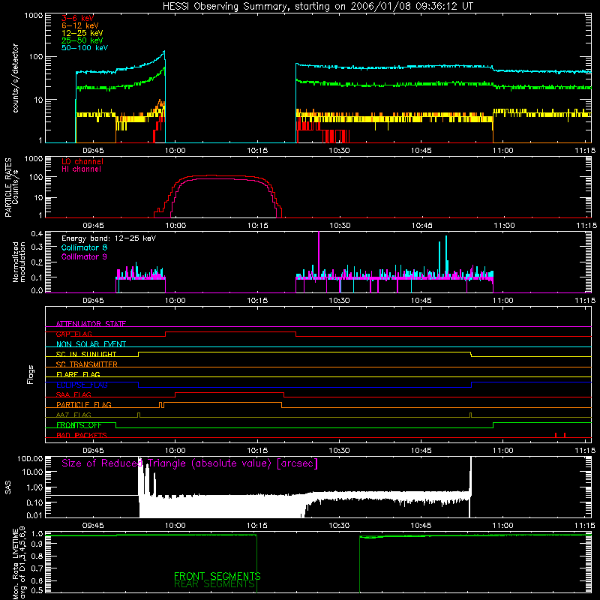Select the 12-25 keV legend label in count-rate panel
This screenshot has height=600, width=600.
click(x=82, y=33)
